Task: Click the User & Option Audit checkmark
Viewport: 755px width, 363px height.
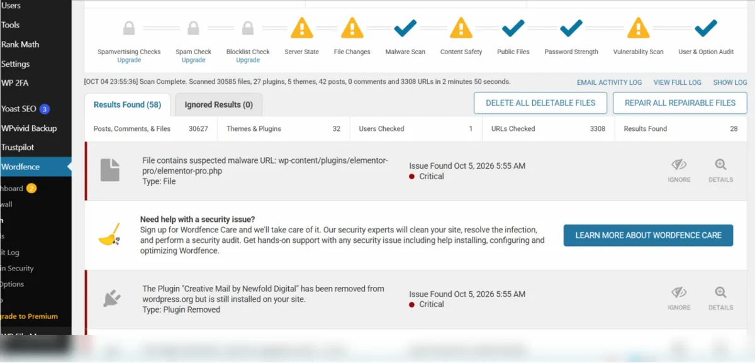Action: (x=706, y=28)
